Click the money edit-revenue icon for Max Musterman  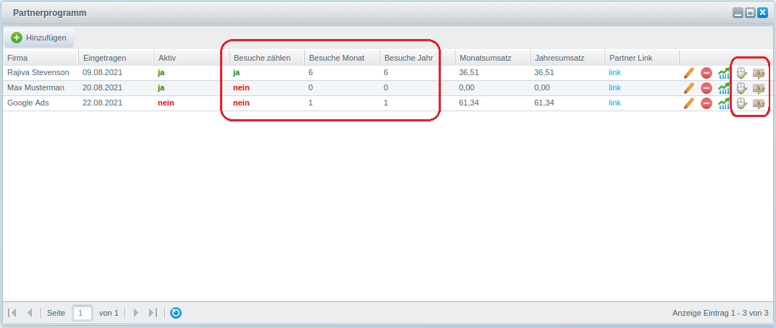[759, 88]
